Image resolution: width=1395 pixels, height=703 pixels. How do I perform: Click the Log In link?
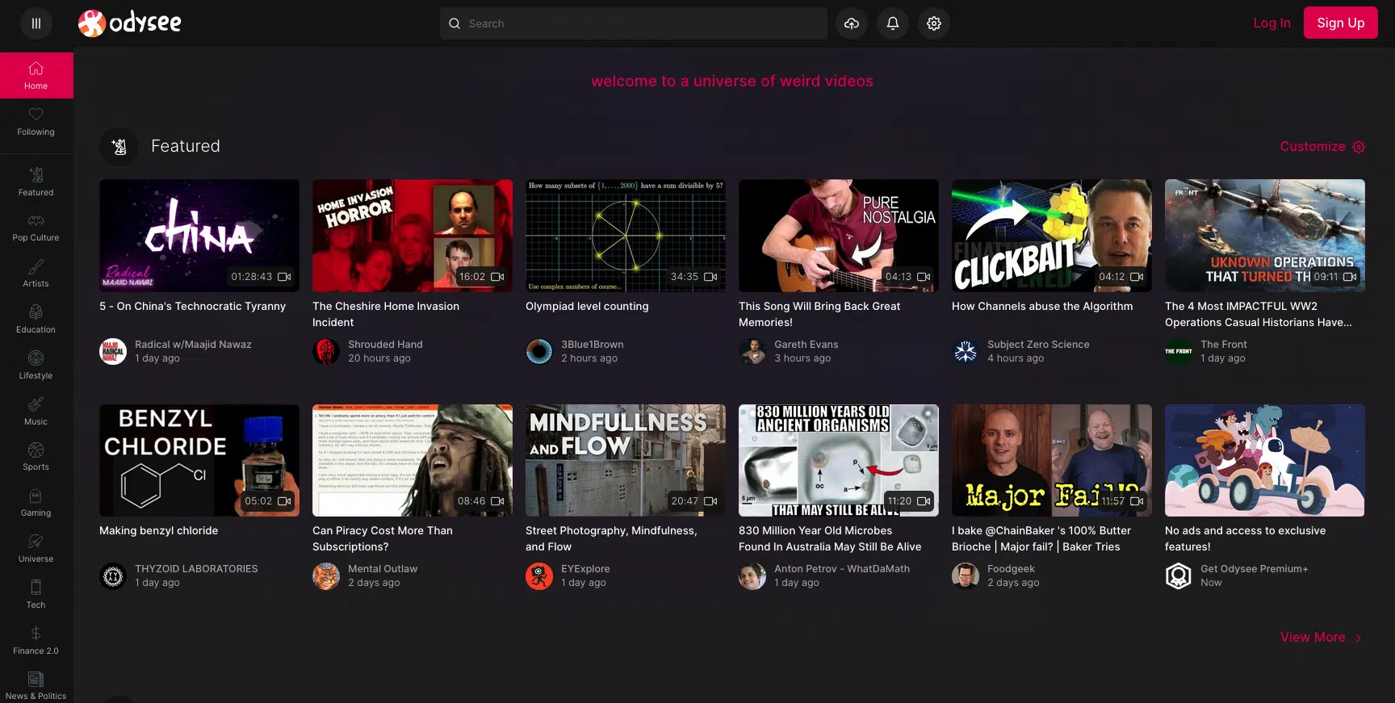coord(1271,23)
